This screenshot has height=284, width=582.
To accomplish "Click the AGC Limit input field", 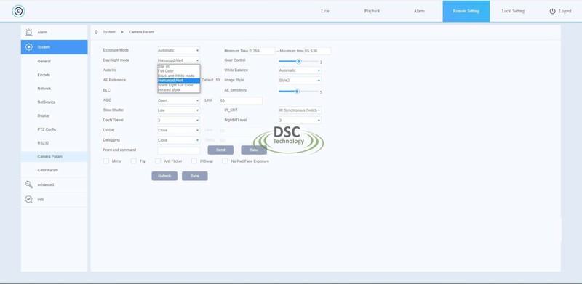I will point(241,100).
